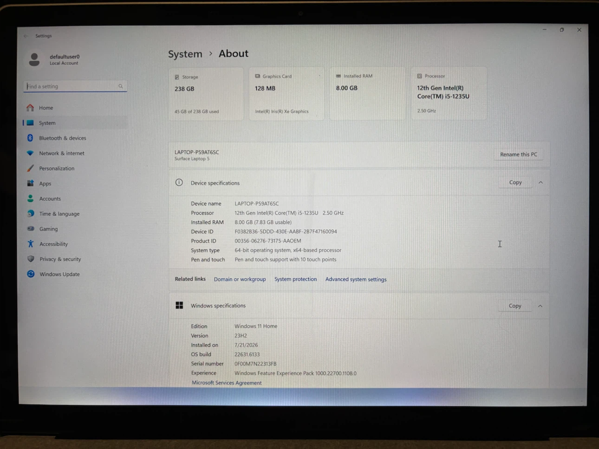
Task: Click the Accessibility figure icon
Action: [31, 244]
